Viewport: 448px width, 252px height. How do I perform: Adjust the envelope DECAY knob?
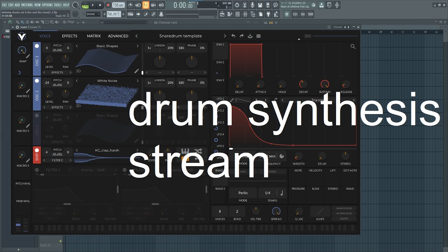(x=303, y=84)
